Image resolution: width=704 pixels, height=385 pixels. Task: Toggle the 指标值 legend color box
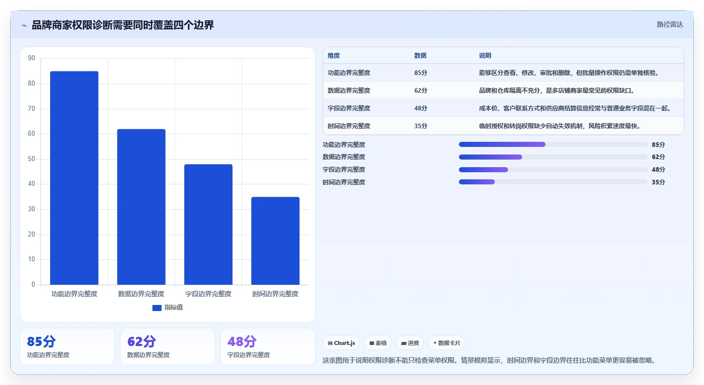157,307
